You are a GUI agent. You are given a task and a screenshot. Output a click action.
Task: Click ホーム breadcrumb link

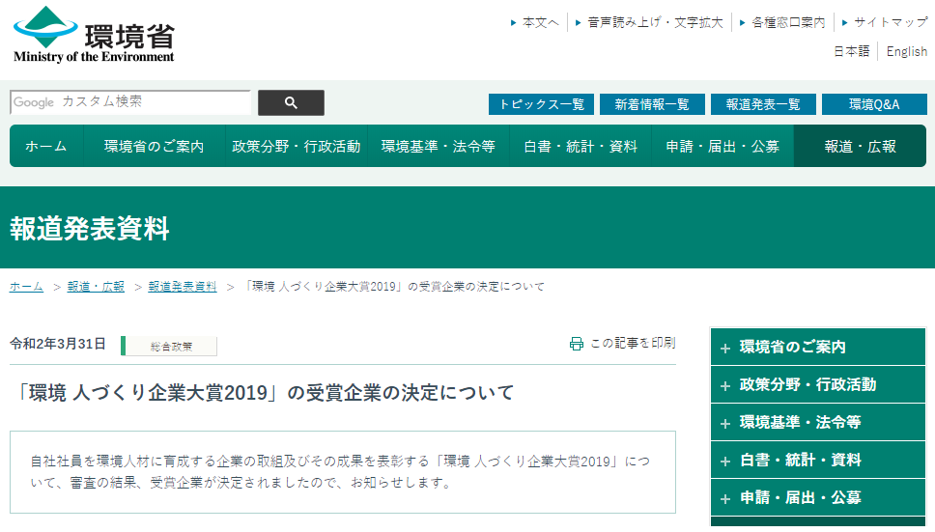pyautogui.click(x=26, y=287)
